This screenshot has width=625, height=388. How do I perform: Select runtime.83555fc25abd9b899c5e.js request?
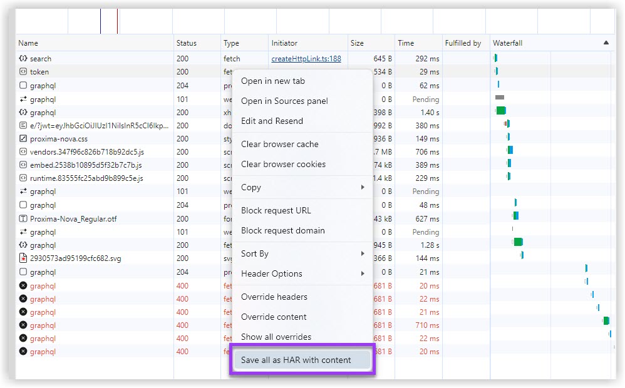[86, 178]
